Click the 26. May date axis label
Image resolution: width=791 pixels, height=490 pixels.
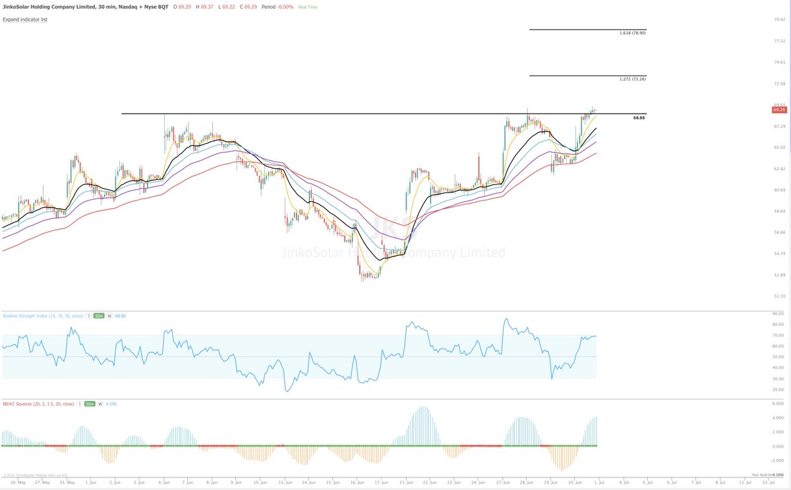pyautogui.click(x=17, y=482)
